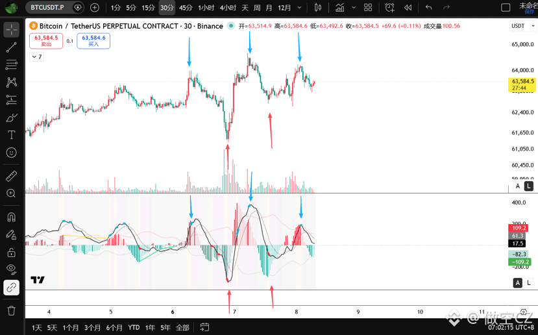
Task: Create an alert with the clock icon
Action: [390, 8]
